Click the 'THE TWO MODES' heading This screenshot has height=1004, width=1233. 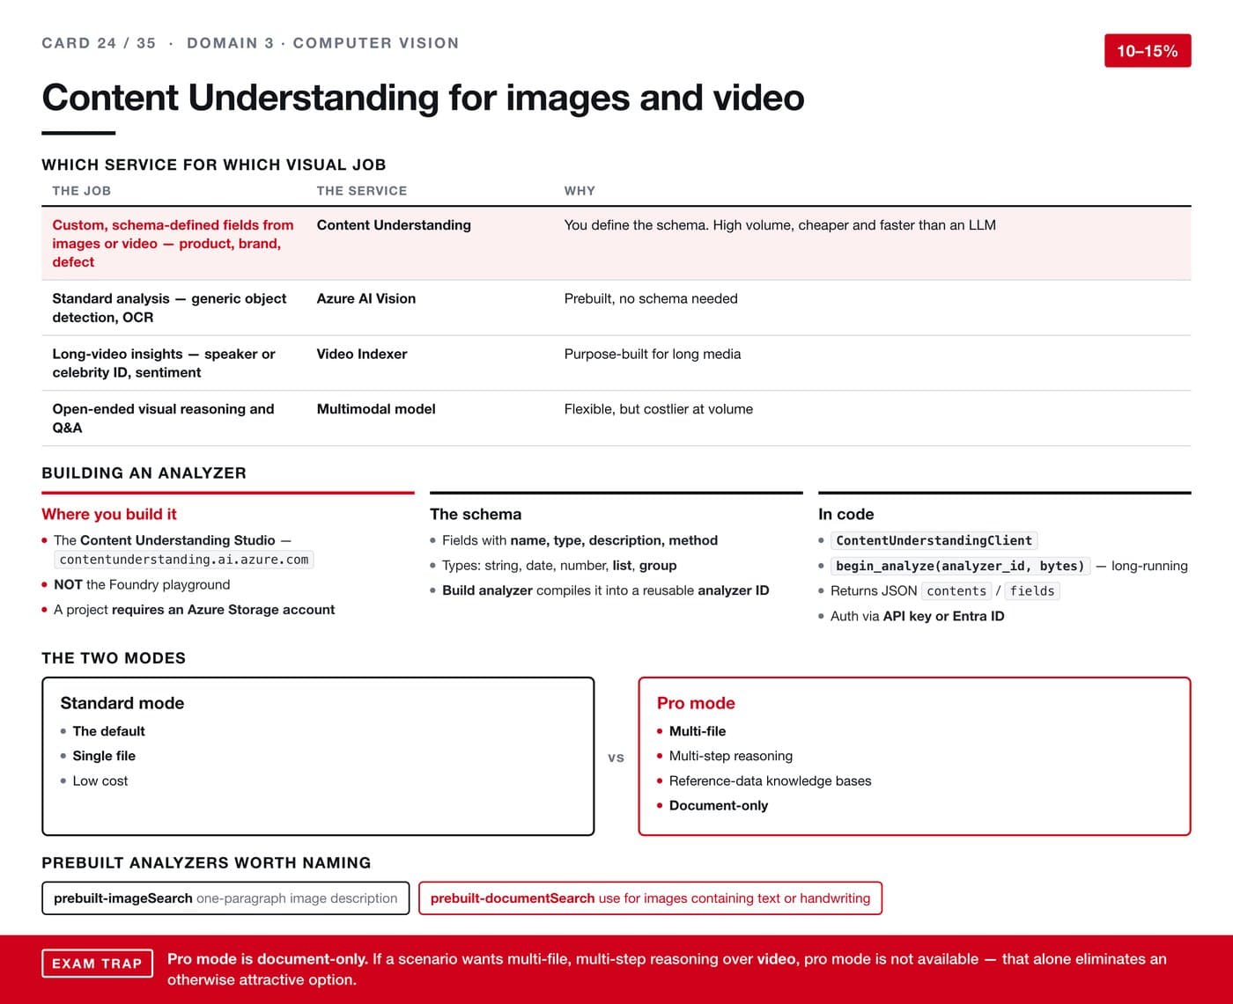[x=114, y=658]
